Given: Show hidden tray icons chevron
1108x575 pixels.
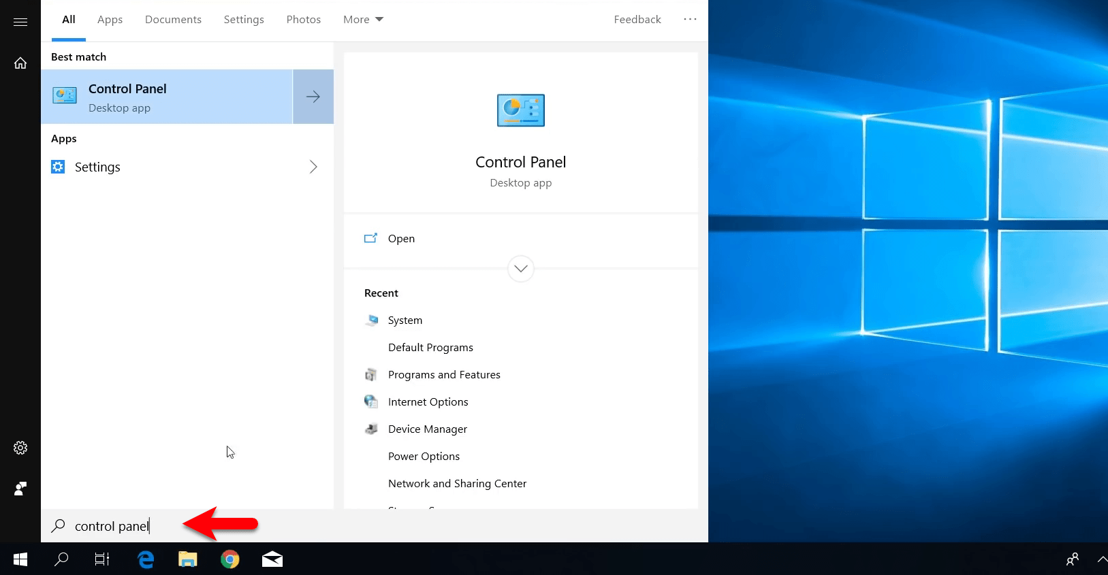Looking at the screenshot, I should point(1102,559).
